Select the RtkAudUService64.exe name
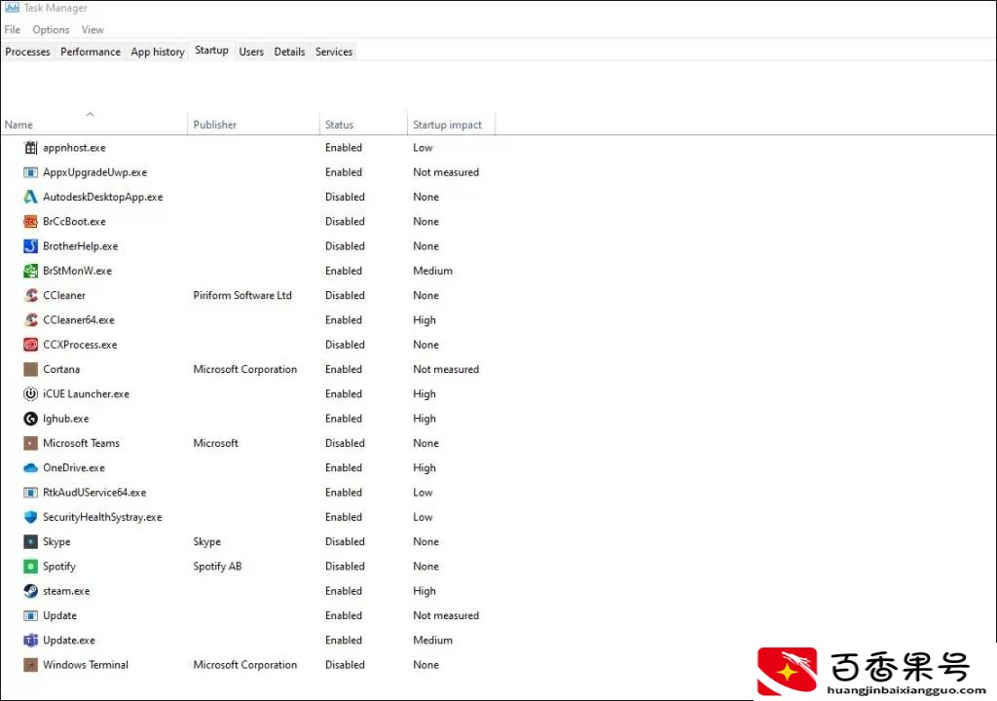This screenshot has width=997, height=701. (x=94, y=493)
